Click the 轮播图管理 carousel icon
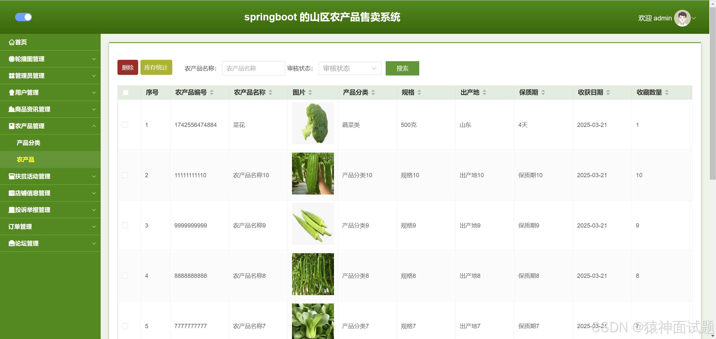Image resolution: width=716 pixels, height=339 pixels. [11, 59]
